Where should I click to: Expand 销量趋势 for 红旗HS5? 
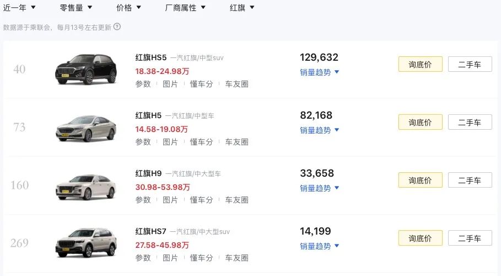(x=320, y=72)
